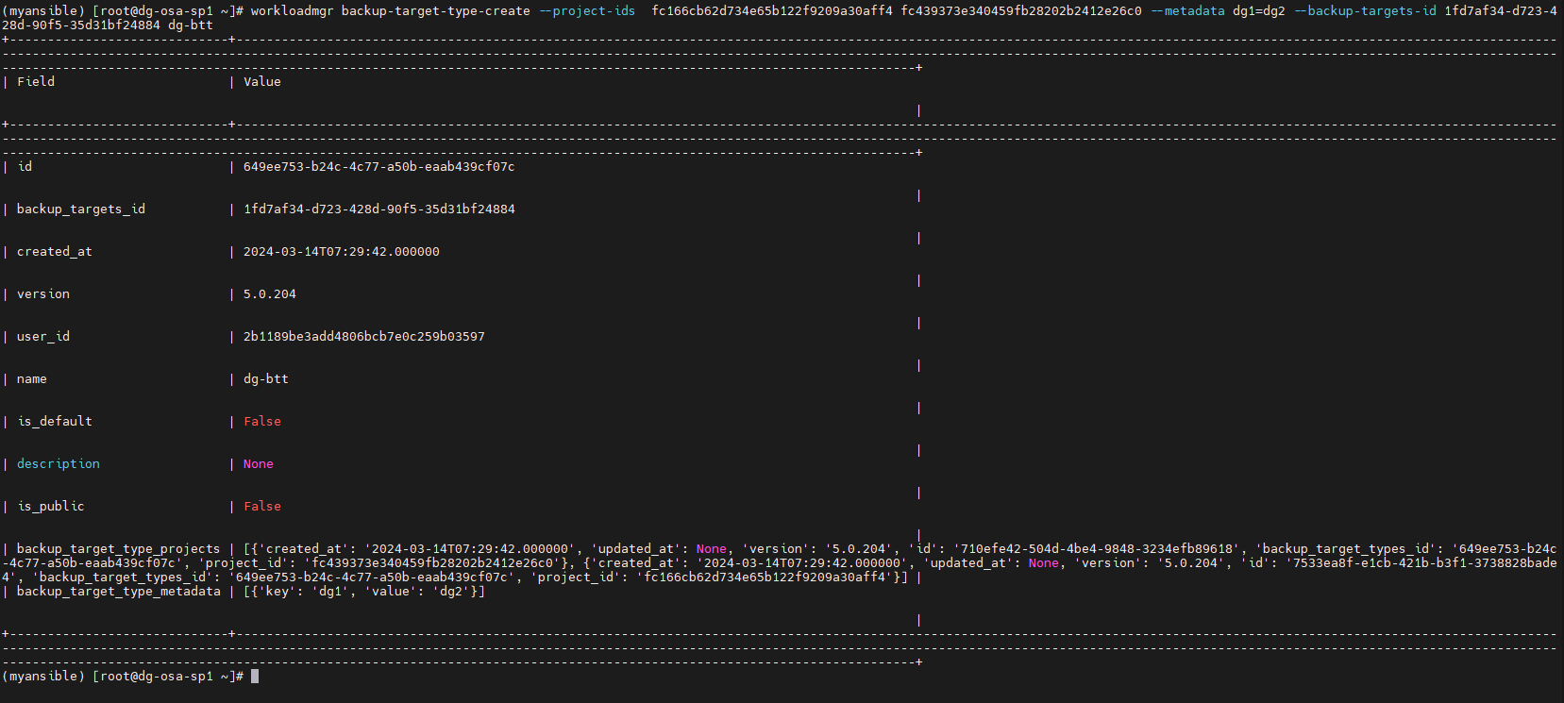Click the False value for is_public
This screenshot has height=703, width=1564.
pyautogui.click(x=262, y=507)
